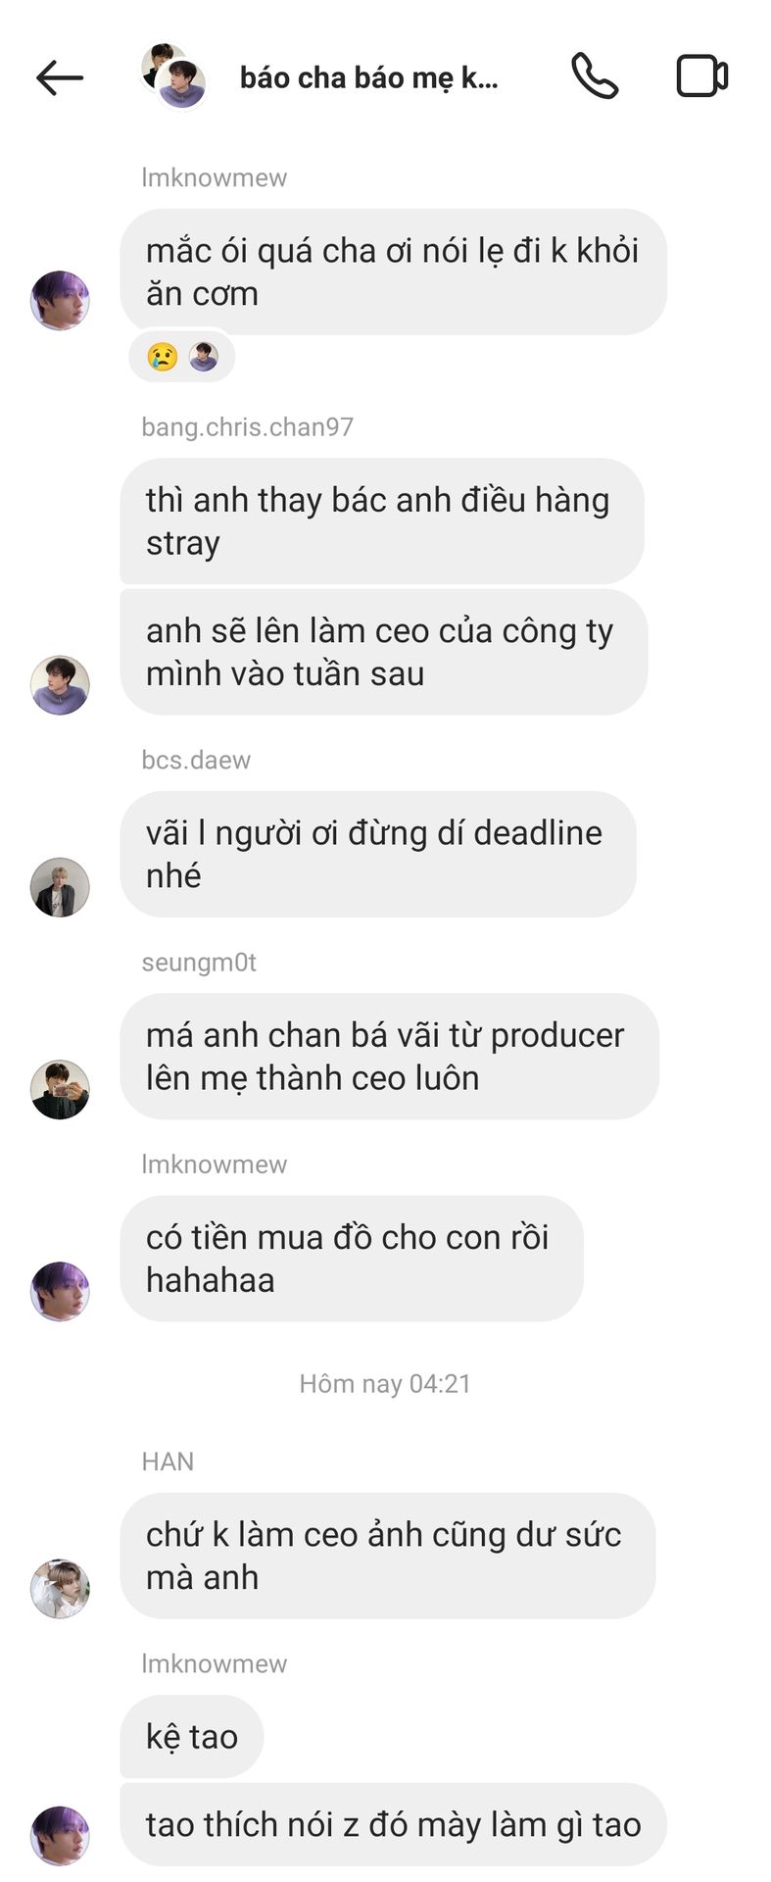Open HAN's avatar beside 'chứ k làm ceo' message
This screenshot has width=771, height=1882.
[x=60, y=1588]
